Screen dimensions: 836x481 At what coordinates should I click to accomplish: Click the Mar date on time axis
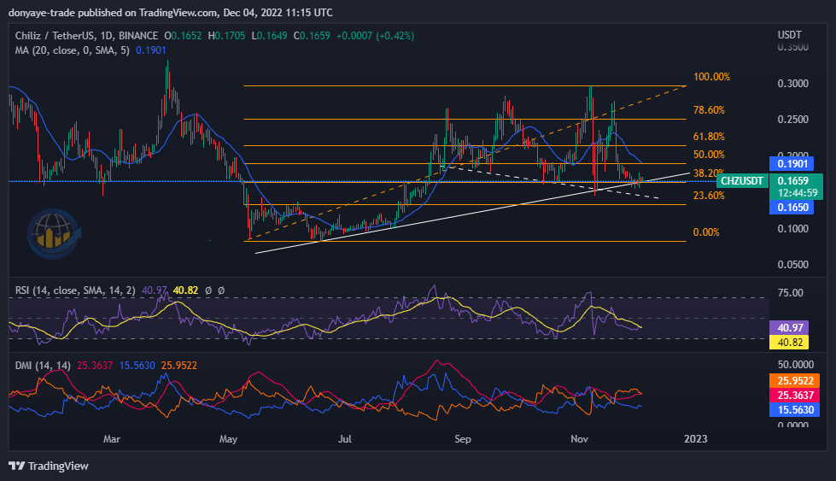(x=111, y=439)
